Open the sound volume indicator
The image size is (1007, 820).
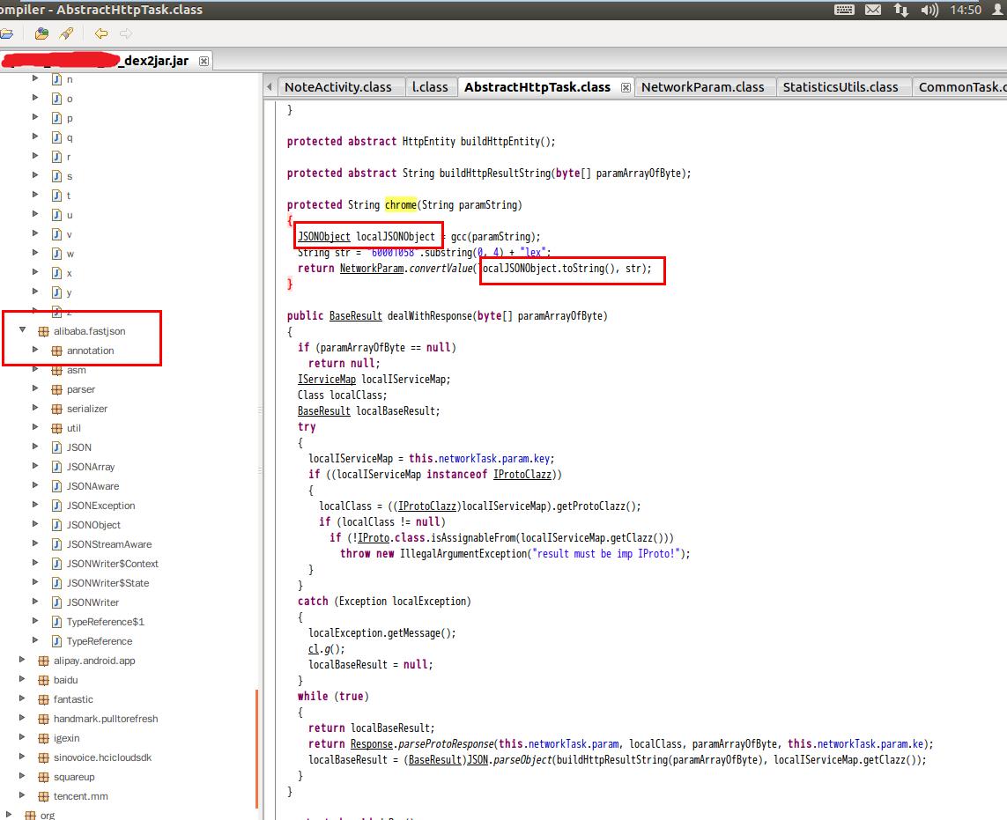pyautogui.click(x=929, y=10)
